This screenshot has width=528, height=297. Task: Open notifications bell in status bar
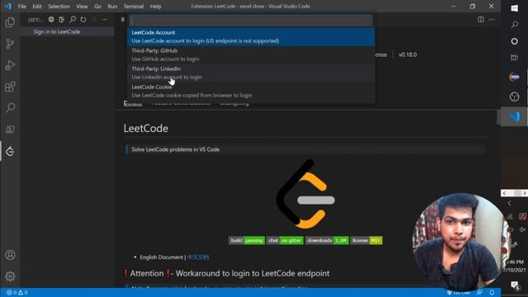(492, 293)
